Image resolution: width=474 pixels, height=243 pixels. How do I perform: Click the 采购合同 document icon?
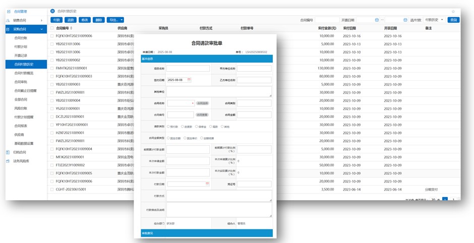[8, 29]
